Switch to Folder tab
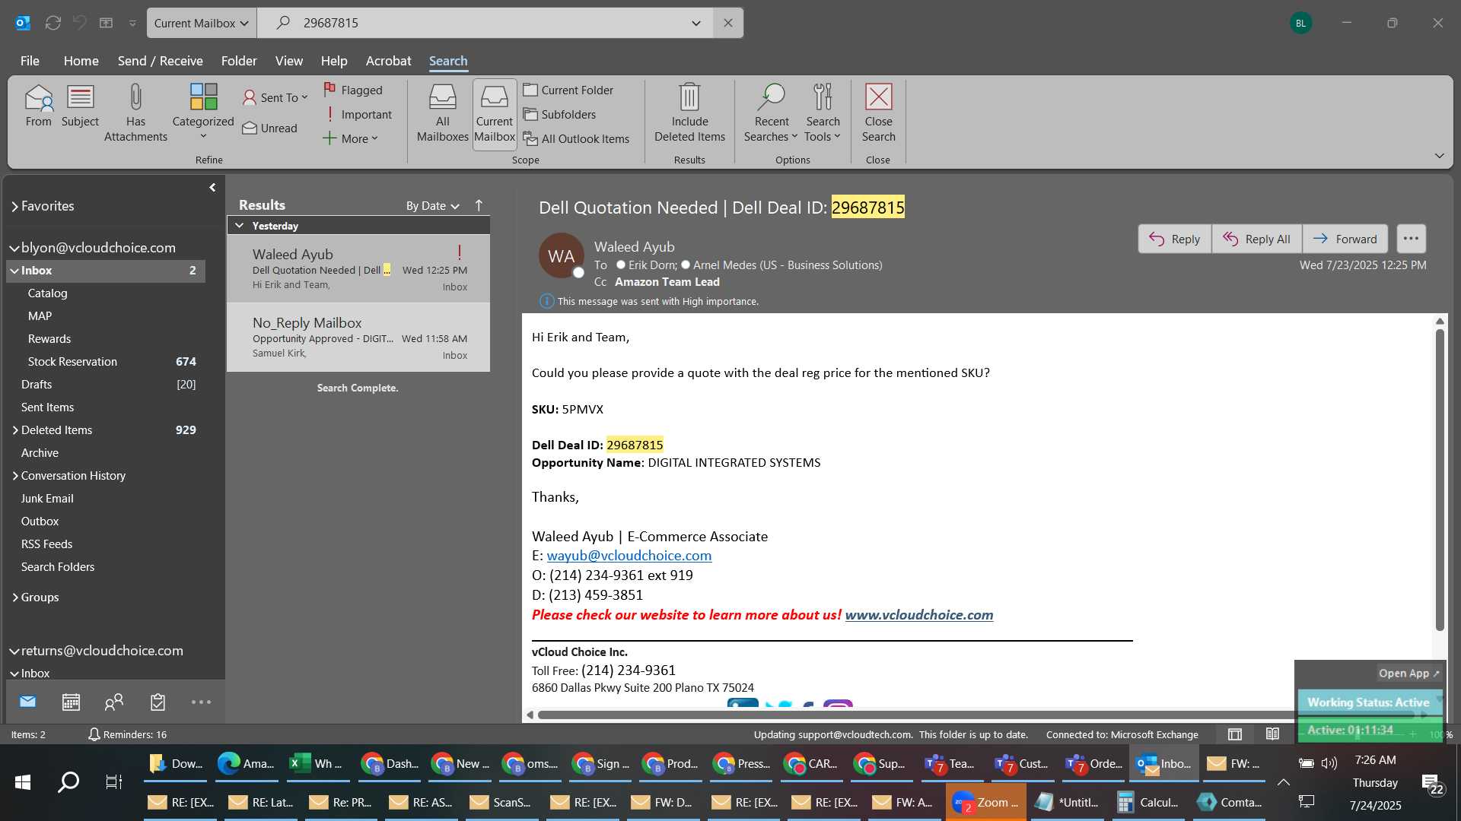 click(x=239, y=61)
